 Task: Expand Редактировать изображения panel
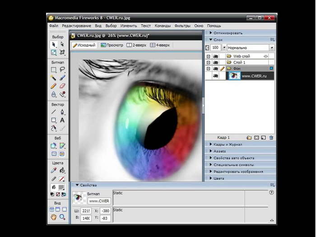point(211,172)
